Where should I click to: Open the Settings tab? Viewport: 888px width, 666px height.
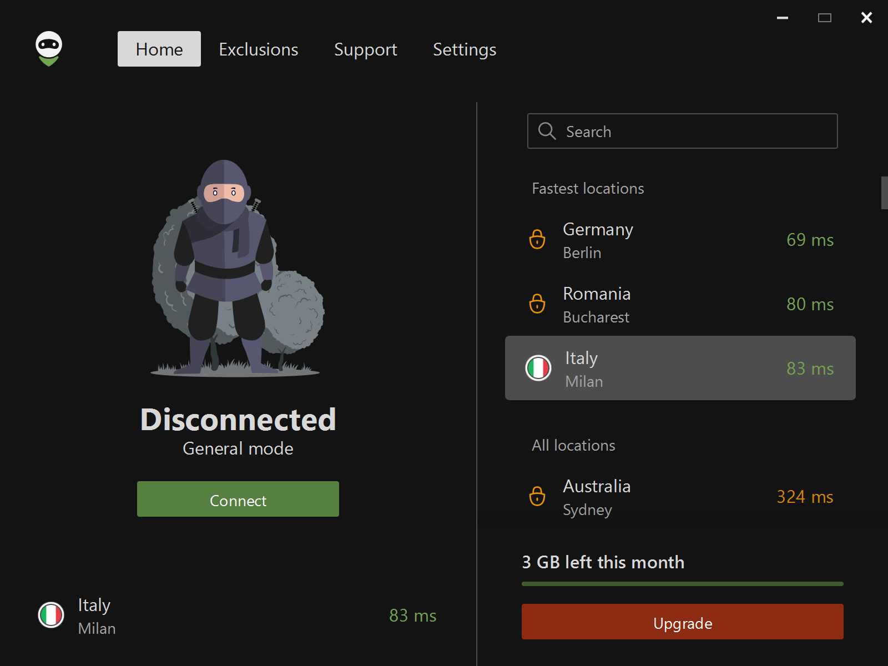pos(464,49)
